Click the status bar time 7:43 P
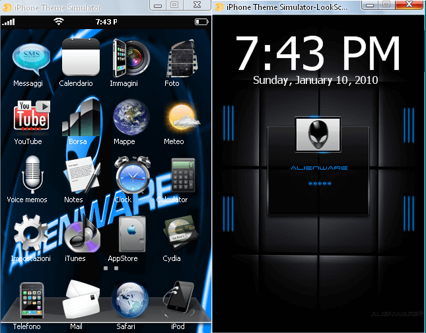This screenshot has width=426, height=333. pos(106,22)
